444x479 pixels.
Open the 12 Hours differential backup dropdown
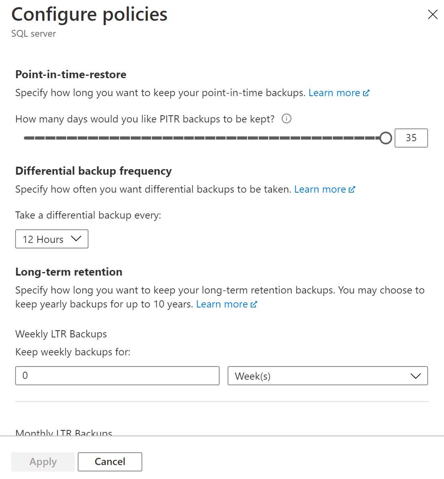51,239
